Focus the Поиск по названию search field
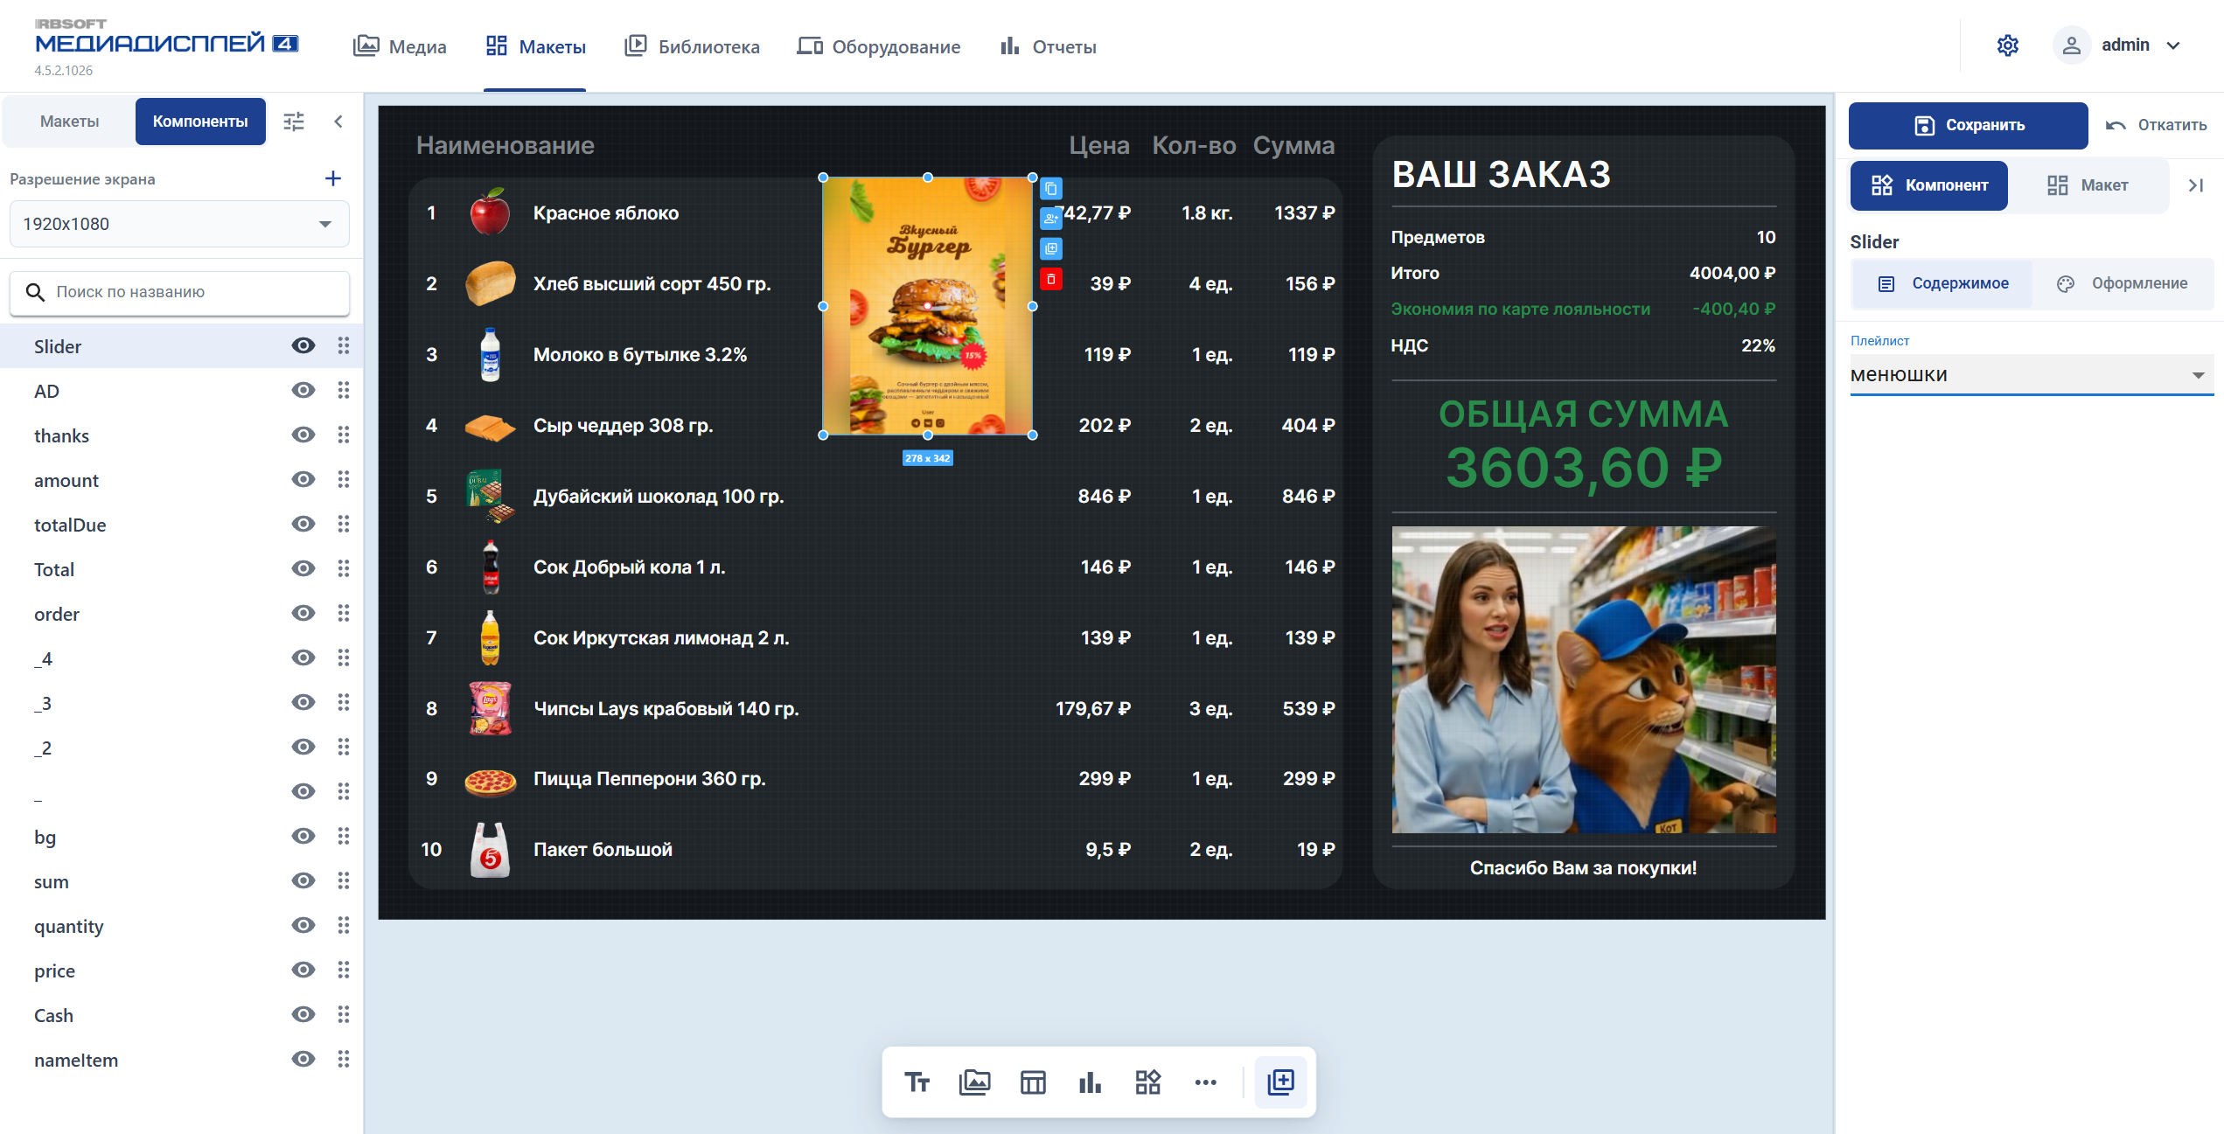This screenshot has width=2224, height=1134. click(x=179, y=292)
